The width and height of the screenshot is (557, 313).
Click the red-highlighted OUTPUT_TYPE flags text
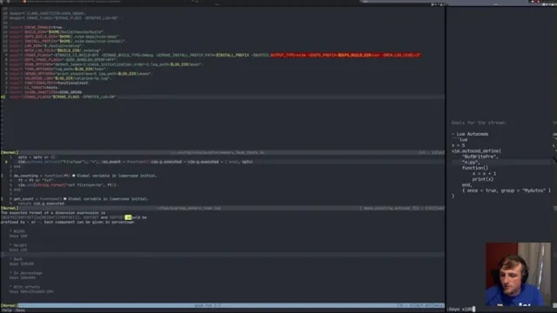coord(346,55)
